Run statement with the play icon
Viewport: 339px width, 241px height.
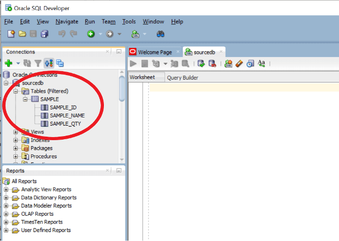[133, 64]
